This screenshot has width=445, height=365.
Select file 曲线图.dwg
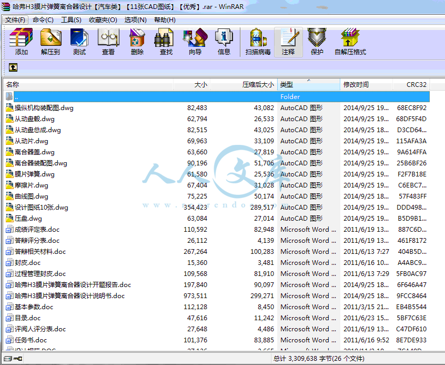[217, 196]
